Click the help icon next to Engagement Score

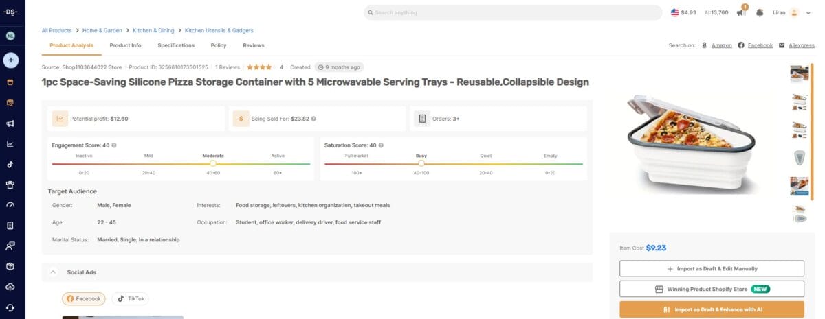114,145
